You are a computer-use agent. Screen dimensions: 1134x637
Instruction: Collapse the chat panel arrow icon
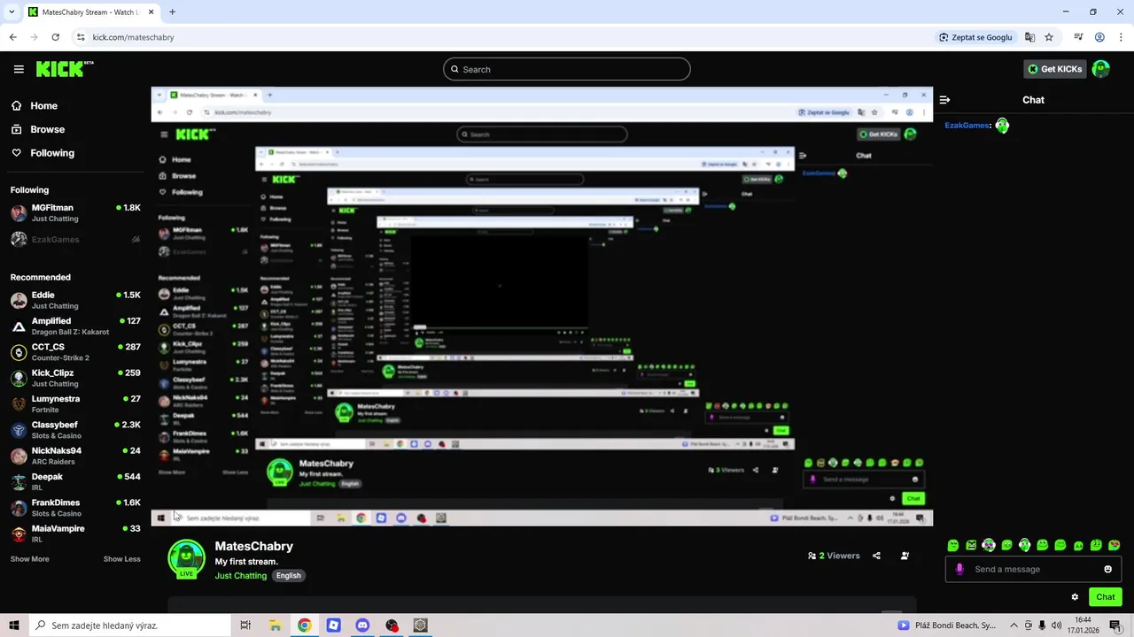(x=944, y=100)
